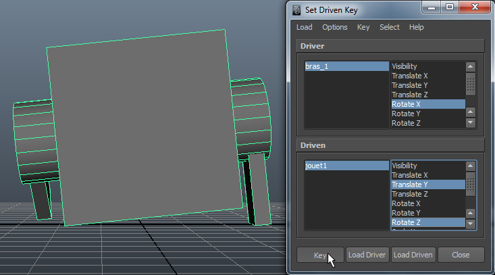The height and width of the screenshot is (275, 495).
Task: Open the Load menu
Action: 304,27
